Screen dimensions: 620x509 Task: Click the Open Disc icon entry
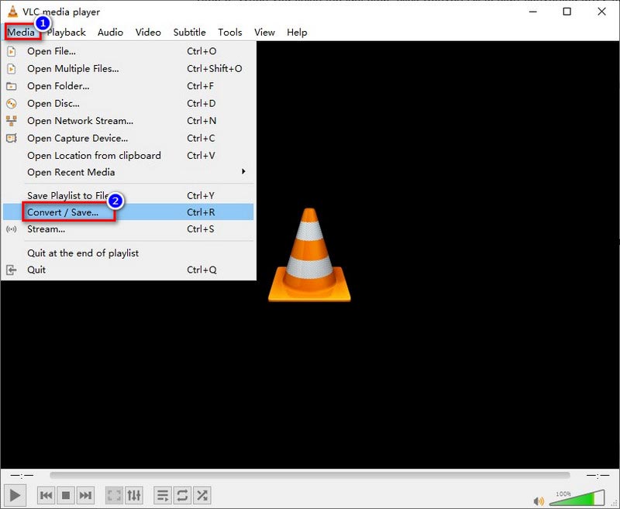click(x=53, y=103)
